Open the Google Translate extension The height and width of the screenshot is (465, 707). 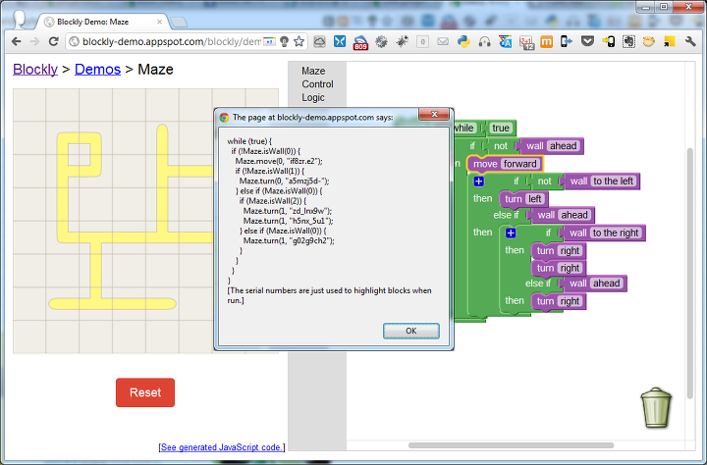click(505, 42)
